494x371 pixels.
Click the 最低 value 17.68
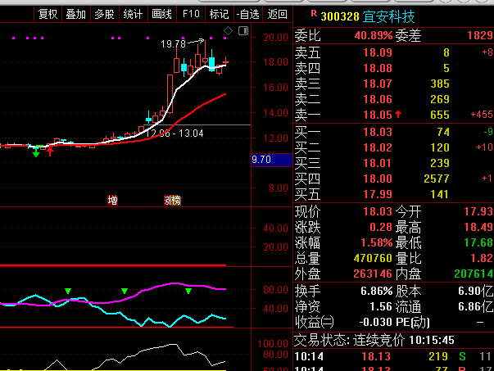point(478,242)
